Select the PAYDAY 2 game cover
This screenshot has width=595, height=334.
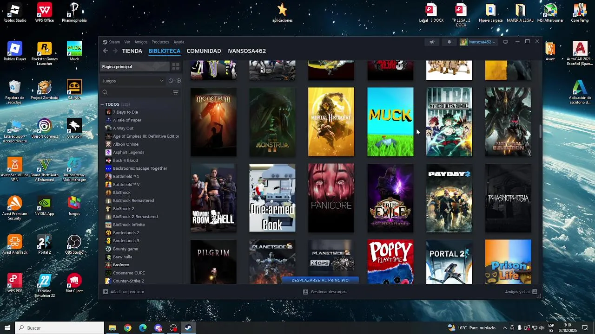[x=449, y=198]
